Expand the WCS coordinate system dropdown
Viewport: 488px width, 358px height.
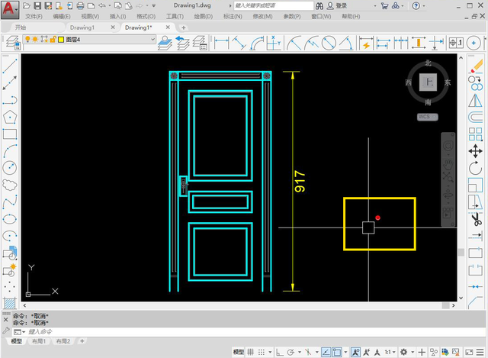click(x=428, y=117)
